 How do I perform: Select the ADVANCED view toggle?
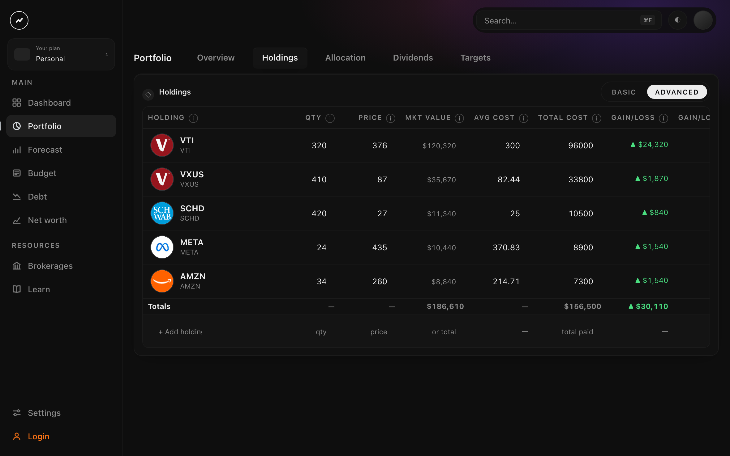click(677, 92)
